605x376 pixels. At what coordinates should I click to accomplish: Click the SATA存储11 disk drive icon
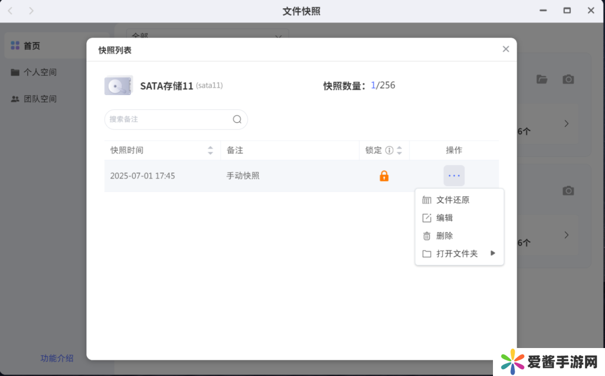point(118,86)
